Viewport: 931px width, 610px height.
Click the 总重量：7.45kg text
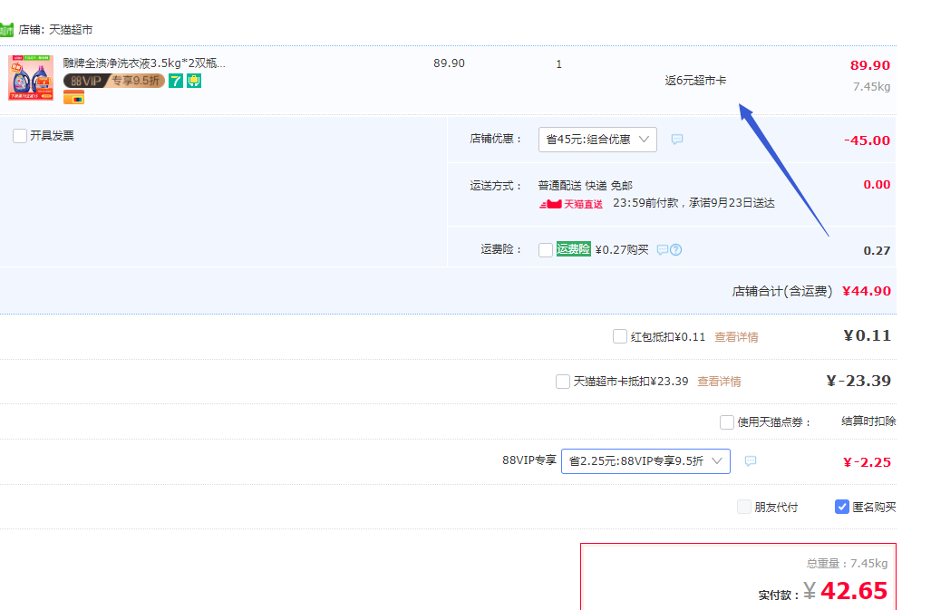[x=848, y=563]
